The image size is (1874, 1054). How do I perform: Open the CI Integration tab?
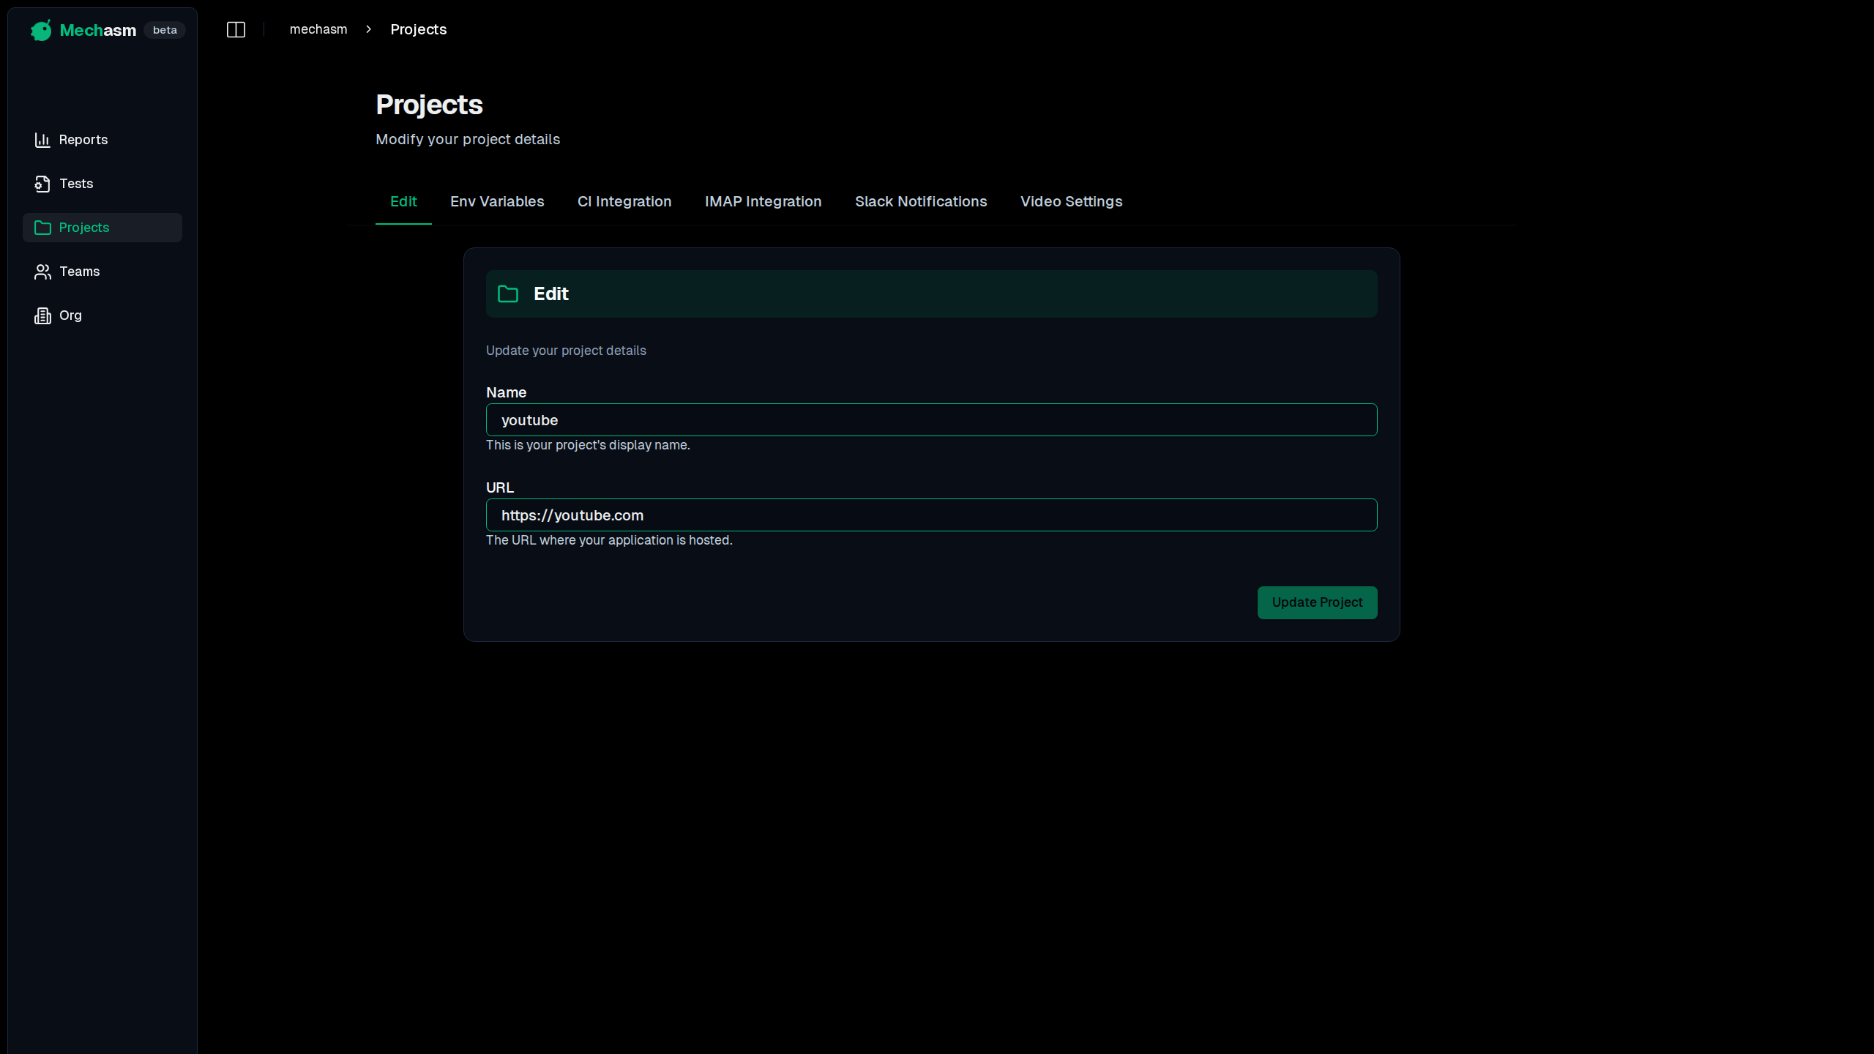(x=624, y=201)
